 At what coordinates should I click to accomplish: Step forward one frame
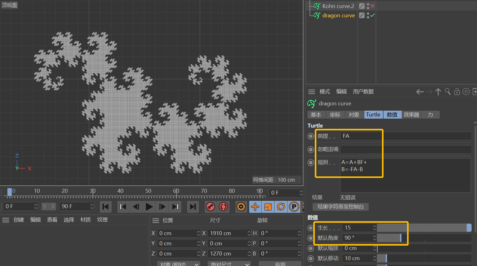pyautogui.click(x=162, y=207)
